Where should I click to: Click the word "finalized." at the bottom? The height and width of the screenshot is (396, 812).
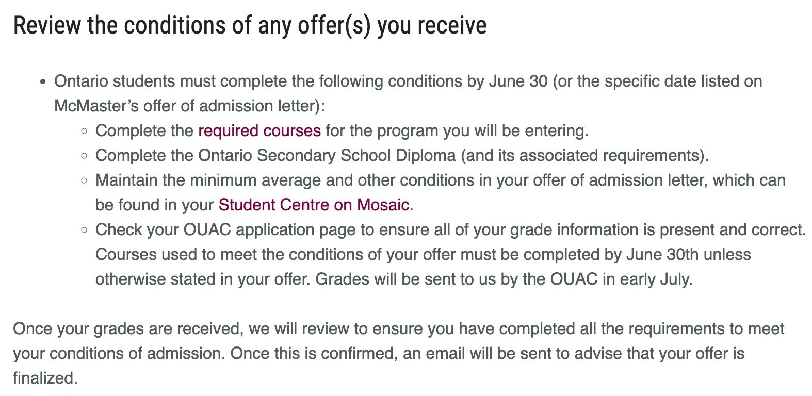[x=45, y=378]
